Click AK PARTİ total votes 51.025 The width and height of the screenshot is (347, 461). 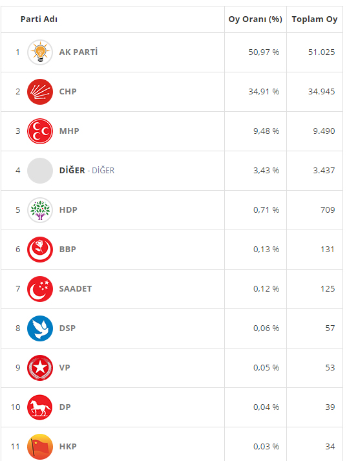pyautogui.click(x=321, y=52)
